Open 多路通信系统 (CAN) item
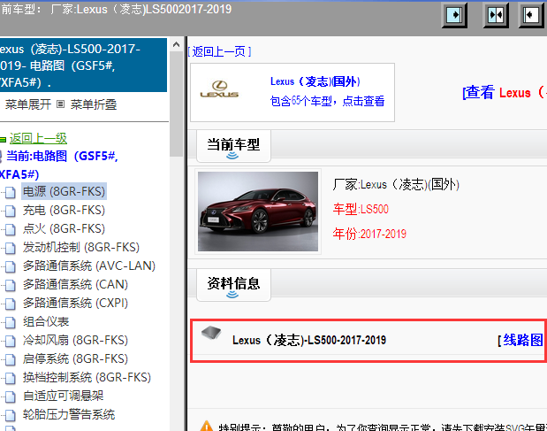Viewport: 547px width, 431px height. point(76,284)
